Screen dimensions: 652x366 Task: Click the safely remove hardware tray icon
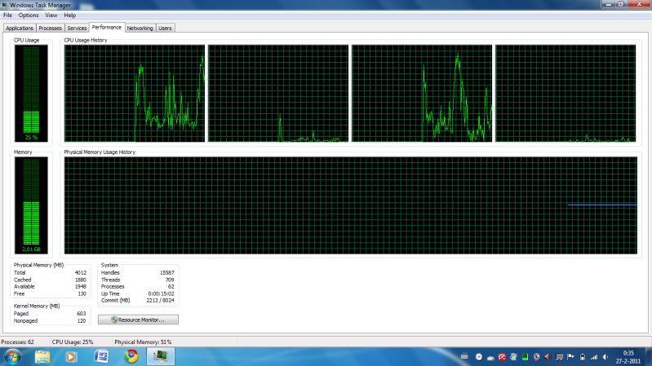[x=490, y=357]
